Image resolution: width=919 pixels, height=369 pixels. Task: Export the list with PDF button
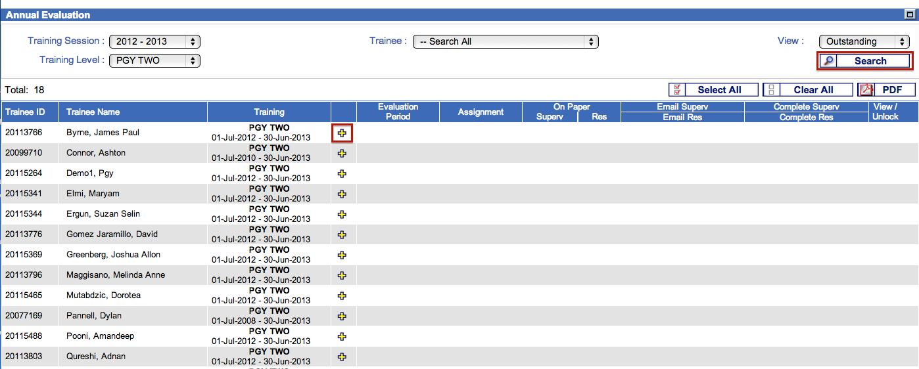pos(886,90)
